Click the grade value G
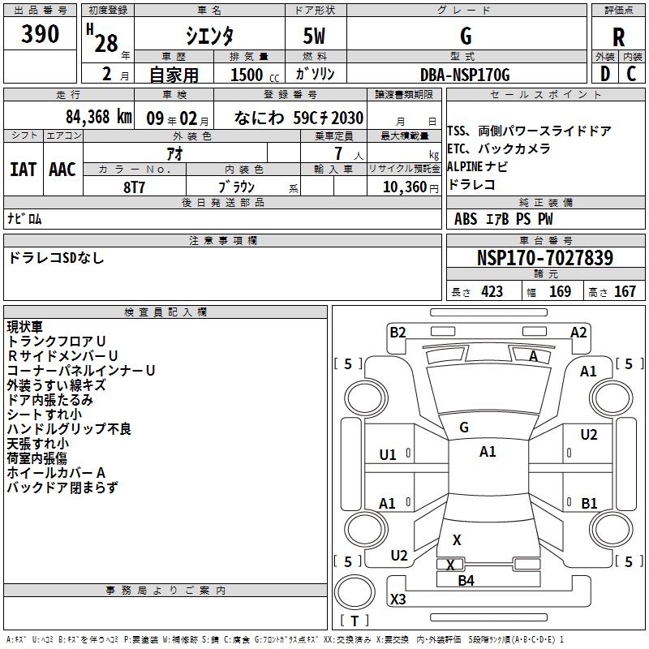 click(466, 36)
